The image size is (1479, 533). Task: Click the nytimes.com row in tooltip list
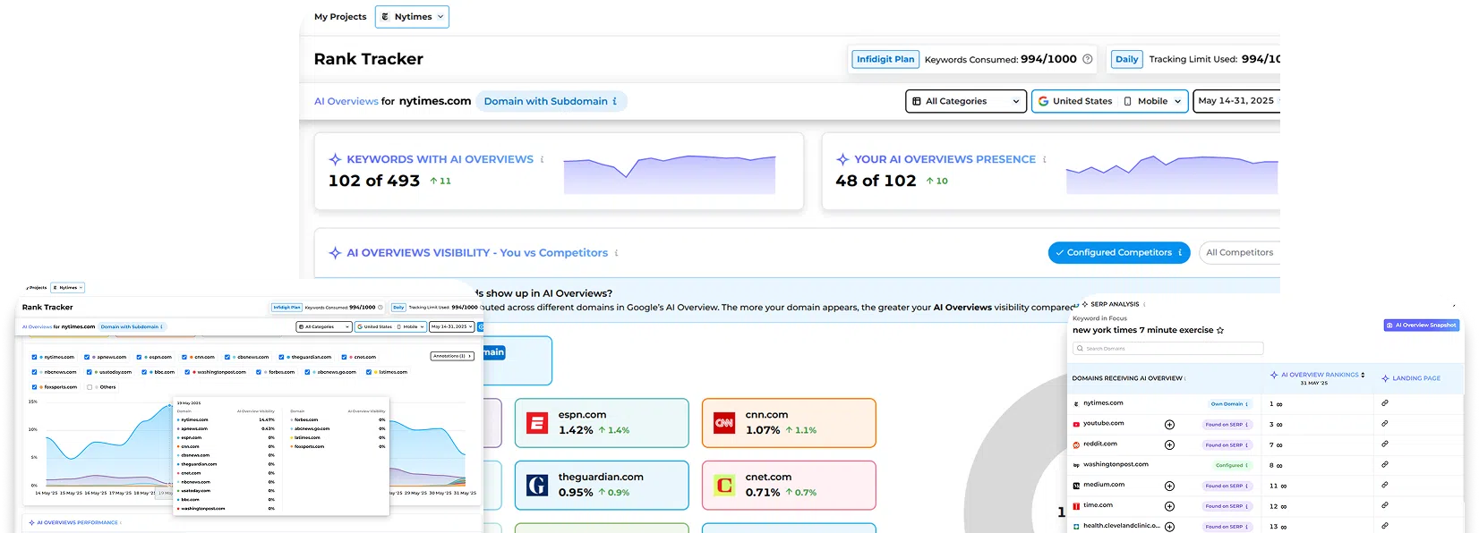pos(226,419)
